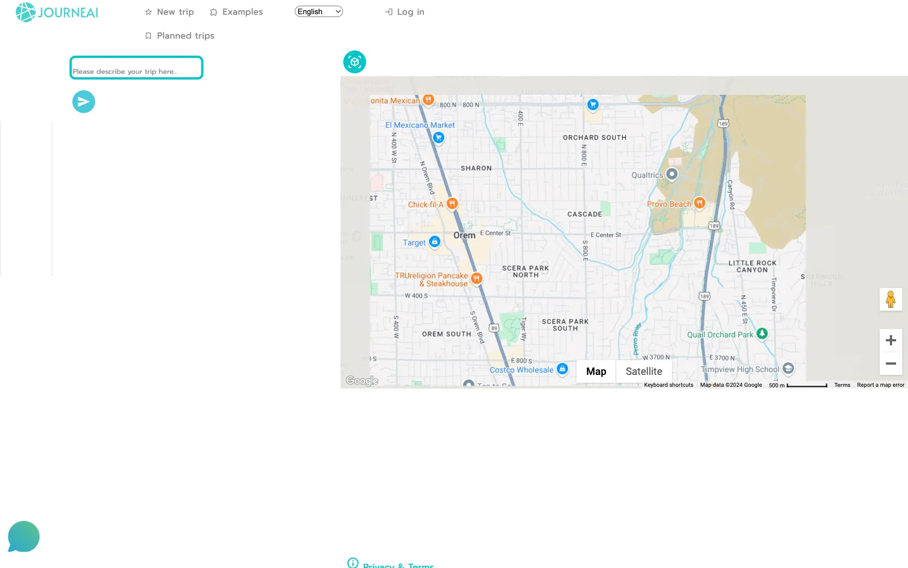
Task: Open the New trip menu item
Action: pos(169,12)
